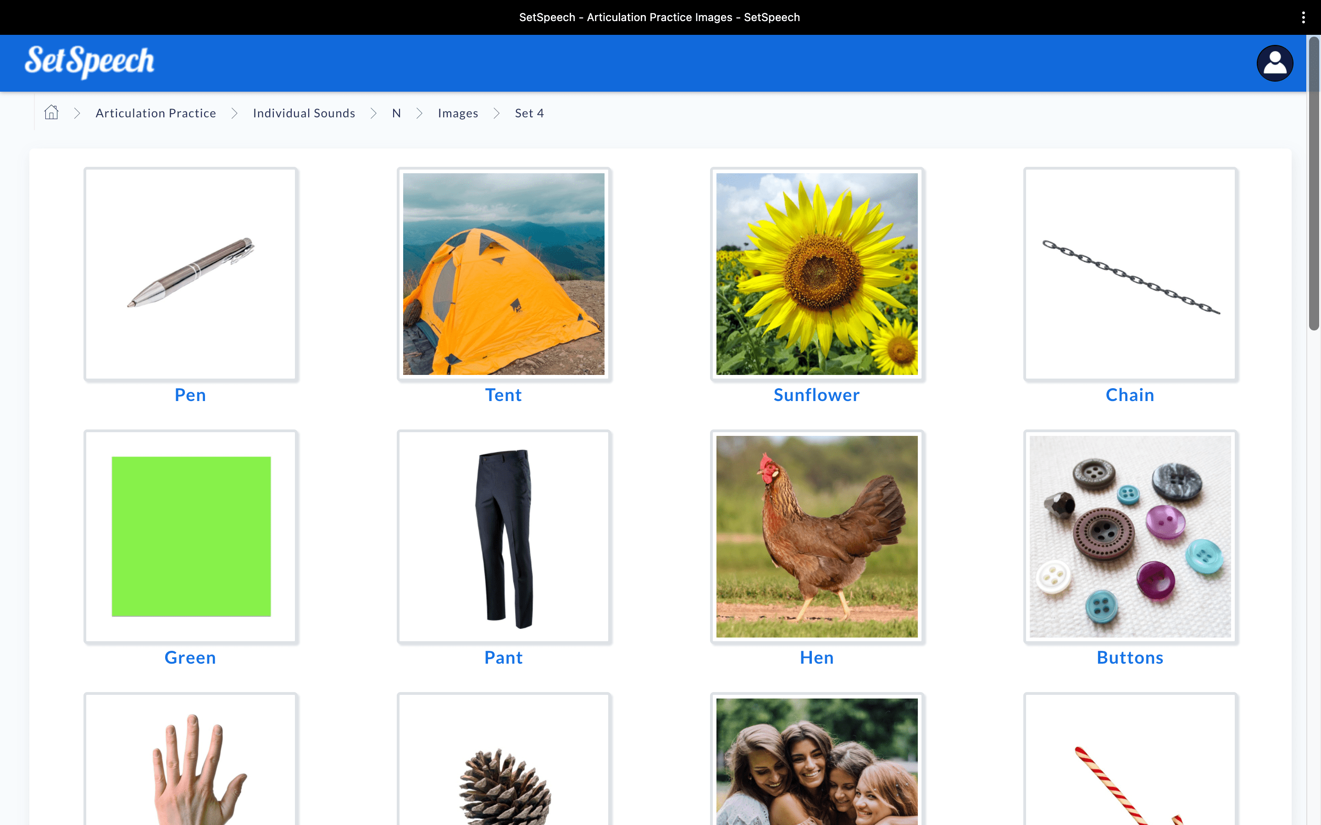Viewport: 1321px width, 825px height.
Task: Open the three-dot browser menu
Action: pos(1303,17)
